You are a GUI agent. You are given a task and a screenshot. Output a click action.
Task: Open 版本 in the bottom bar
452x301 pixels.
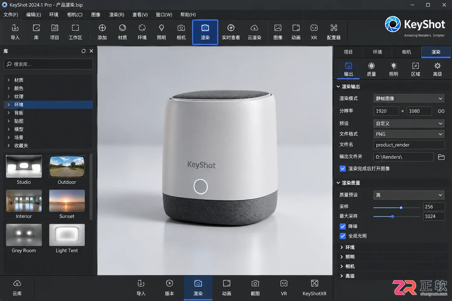coord(169,288)
